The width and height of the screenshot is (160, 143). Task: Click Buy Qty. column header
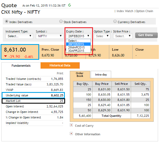pos(83,84)
